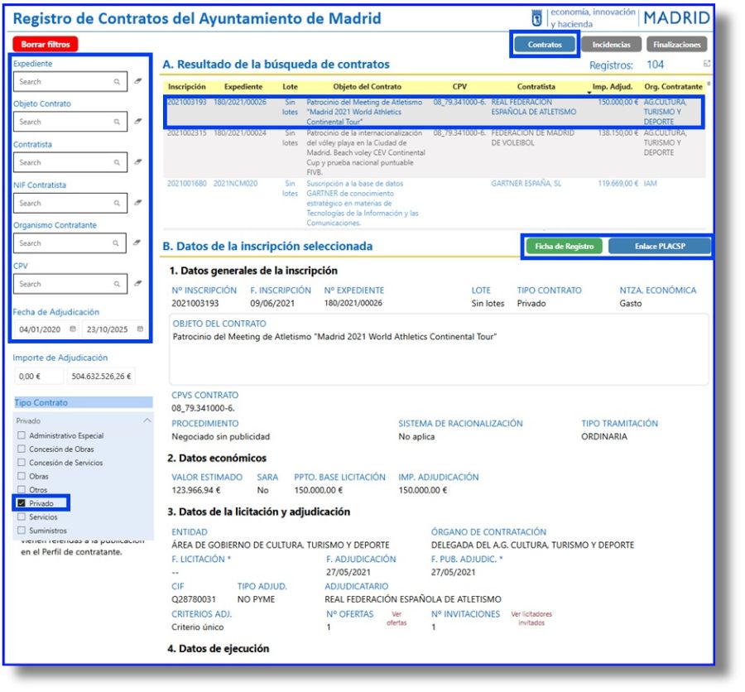Click the results table scrollbar handle
745x692 pixels.
[709, 84]
